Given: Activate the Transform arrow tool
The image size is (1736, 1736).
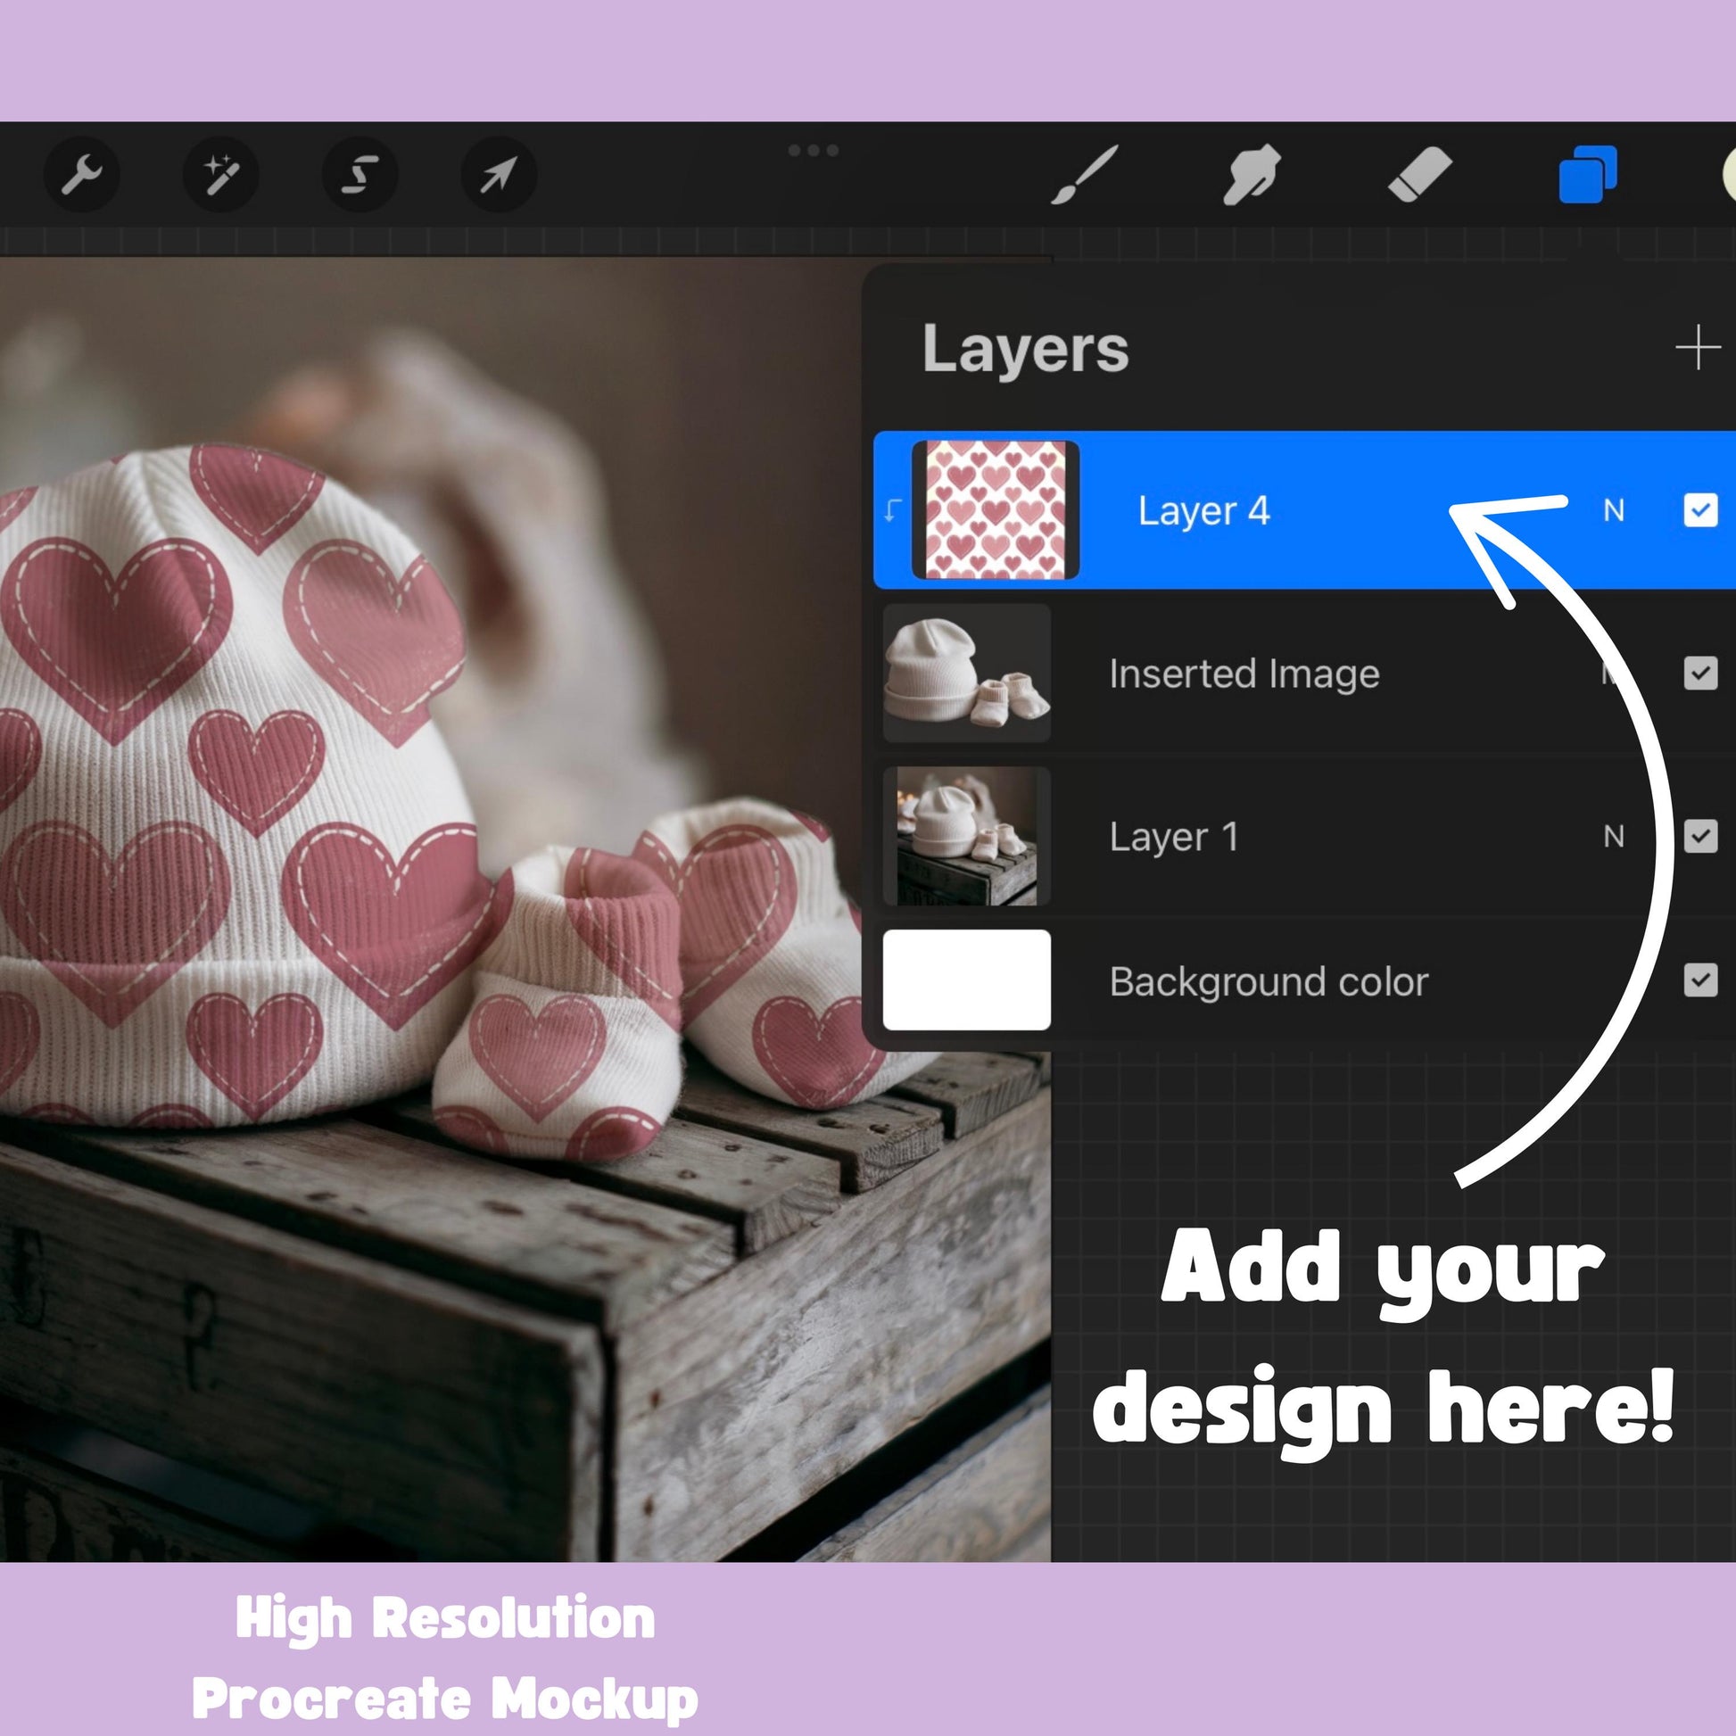Looking at the screenshot, I should tap(499, 174).
